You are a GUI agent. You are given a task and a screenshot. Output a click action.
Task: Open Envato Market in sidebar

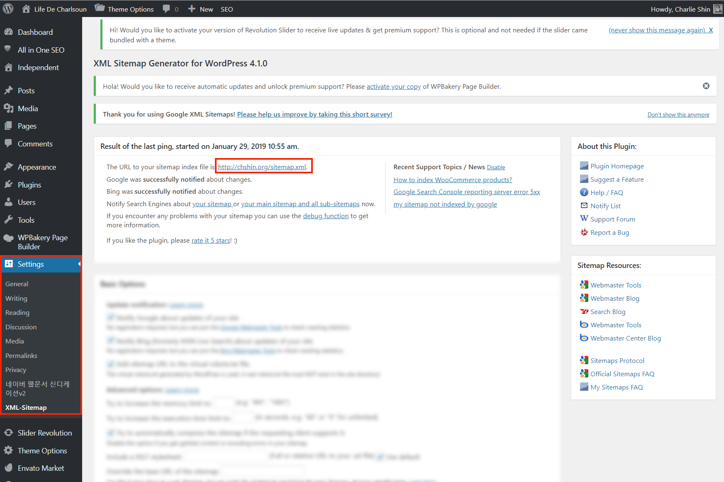coord(41,468)
